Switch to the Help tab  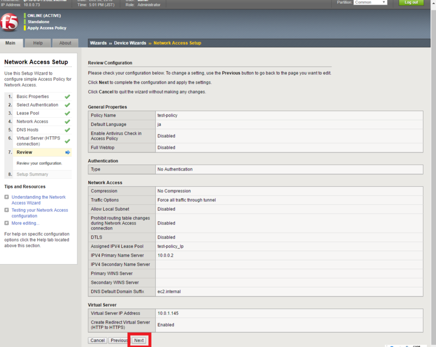tap(38, 43)
